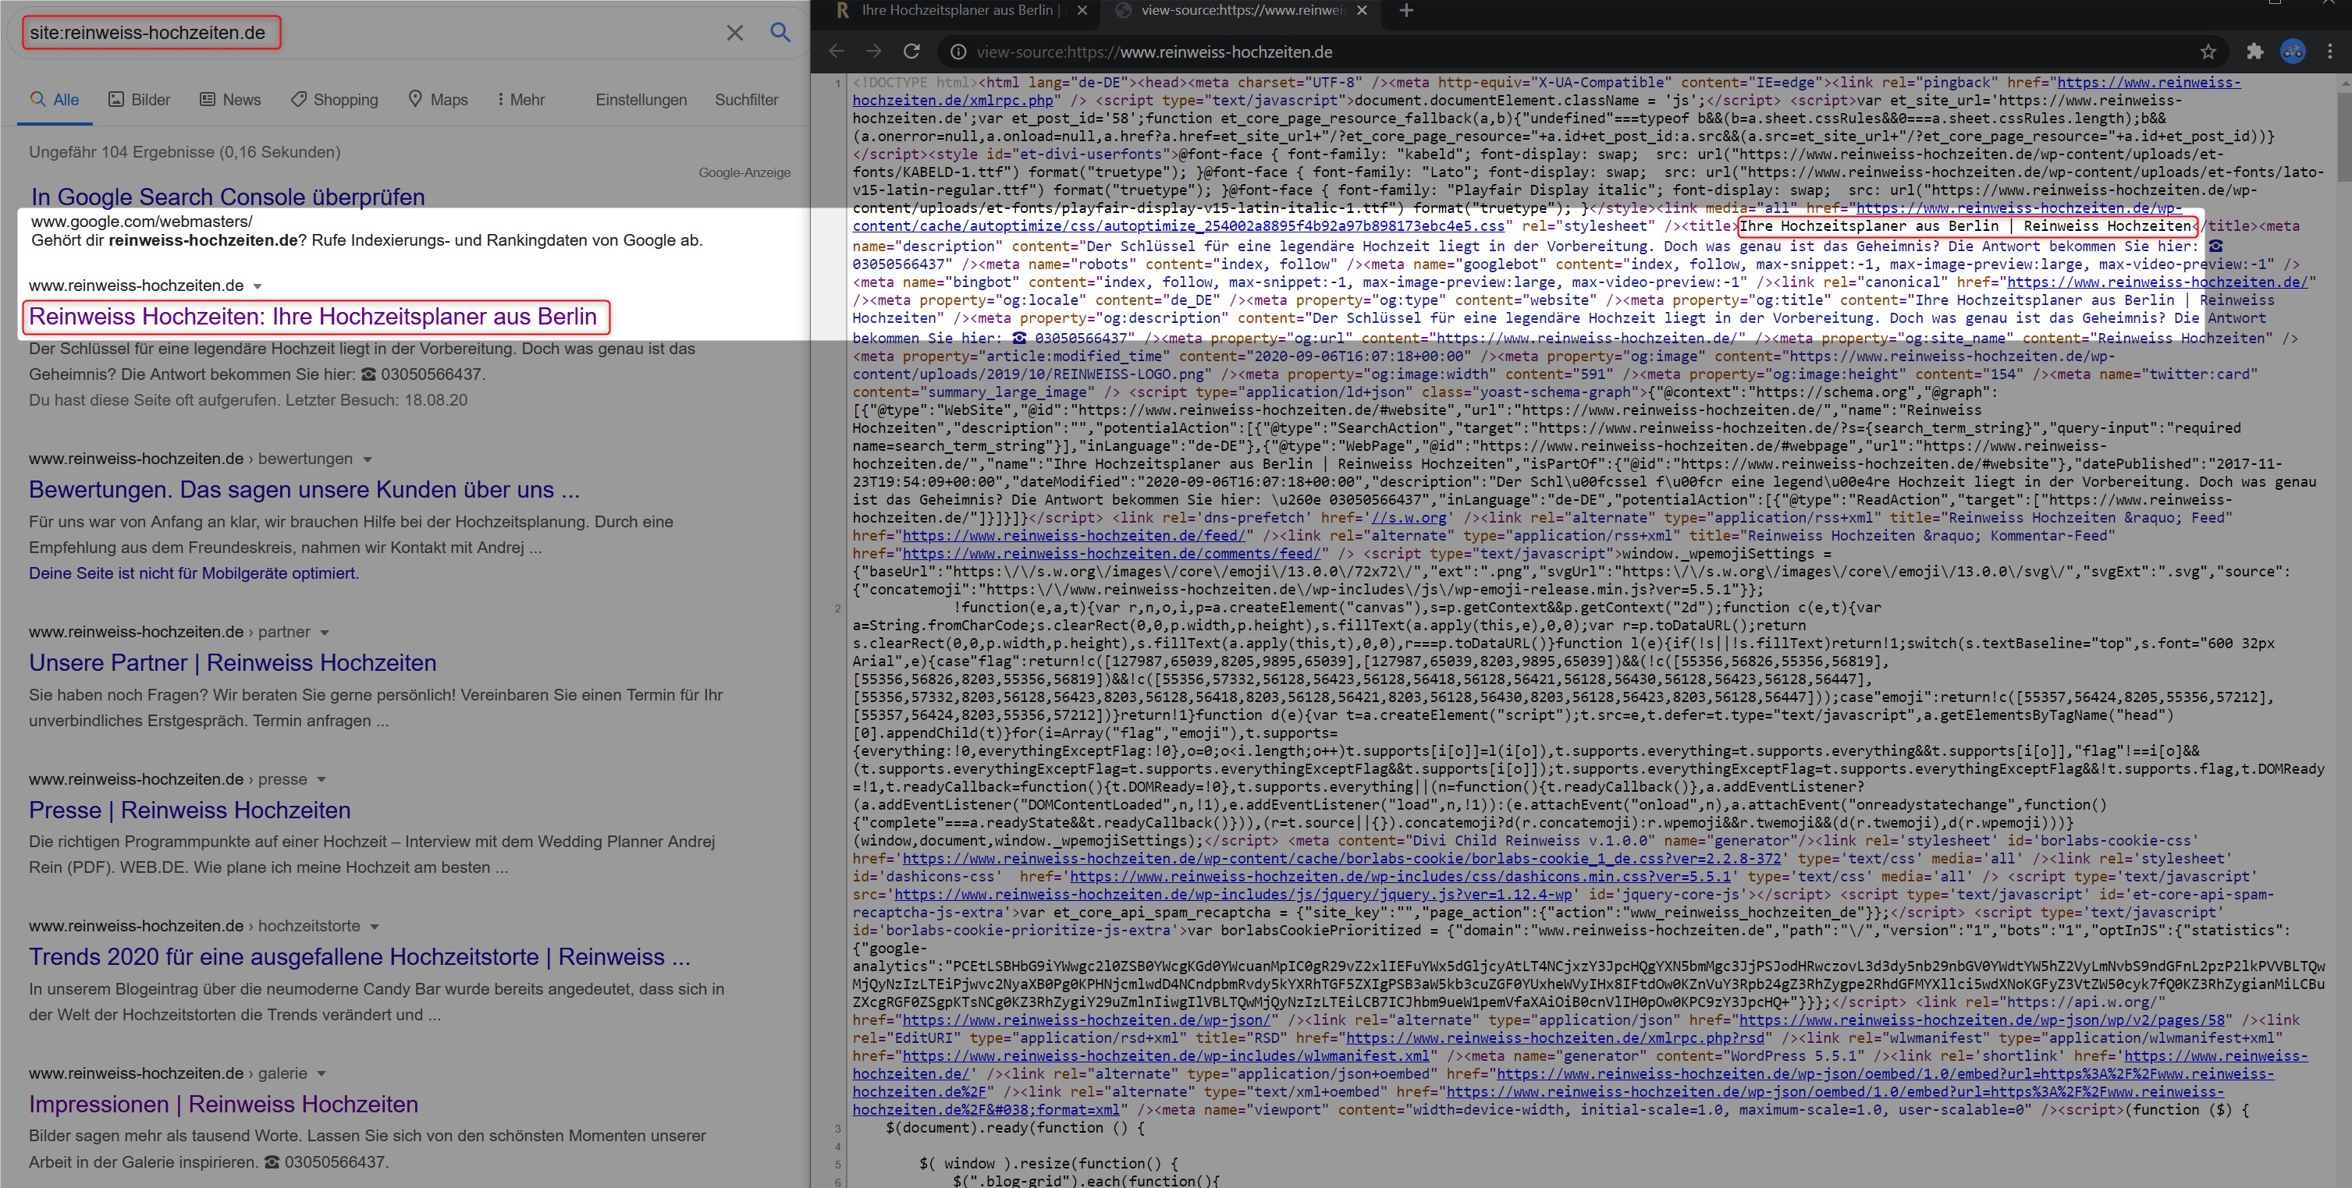Open the xmlrpc.php pingback link in source

click(952, 101)
